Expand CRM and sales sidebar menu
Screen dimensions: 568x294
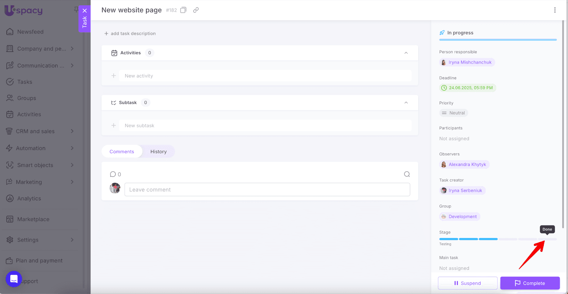(x=72, y=131)
